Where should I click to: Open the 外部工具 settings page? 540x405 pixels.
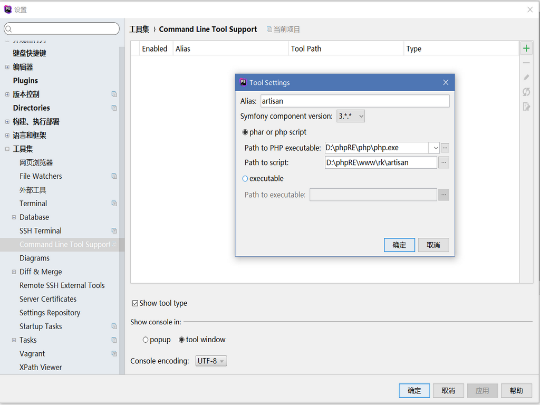[x=33, y=190]
